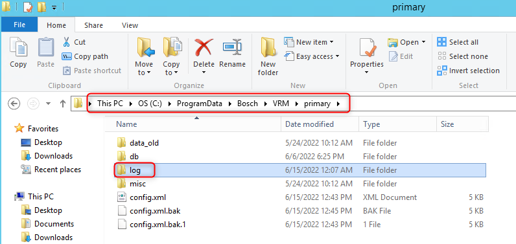Open Customize Quick Access Toolbar dropdown
This screenshot has width=516, height=244.
[54, 7]
